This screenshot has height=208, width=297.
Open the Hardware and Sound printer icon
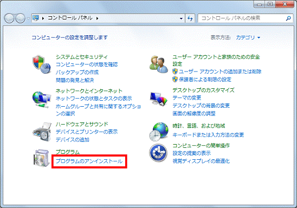coord(42,132)
